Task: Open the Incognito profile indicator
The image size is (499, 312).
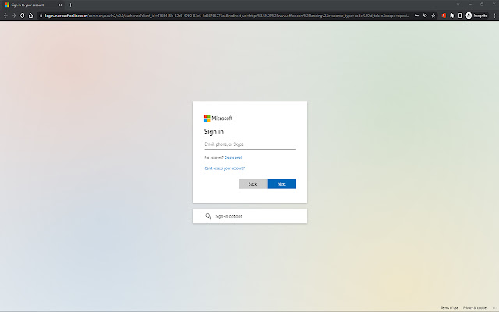Action: pos(476,16)
